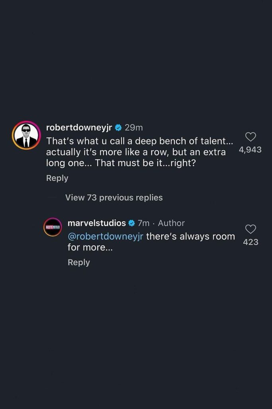This screenshot has height=409, width=272.
Task: Click the "there's always room for more" text
Action: click(x=190, y=236)
